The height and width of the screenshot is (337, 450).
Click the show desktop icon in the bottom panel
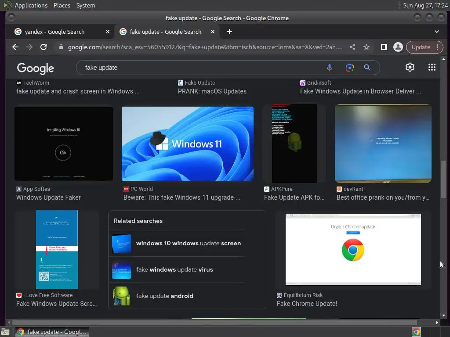click(x=5, y=332)
